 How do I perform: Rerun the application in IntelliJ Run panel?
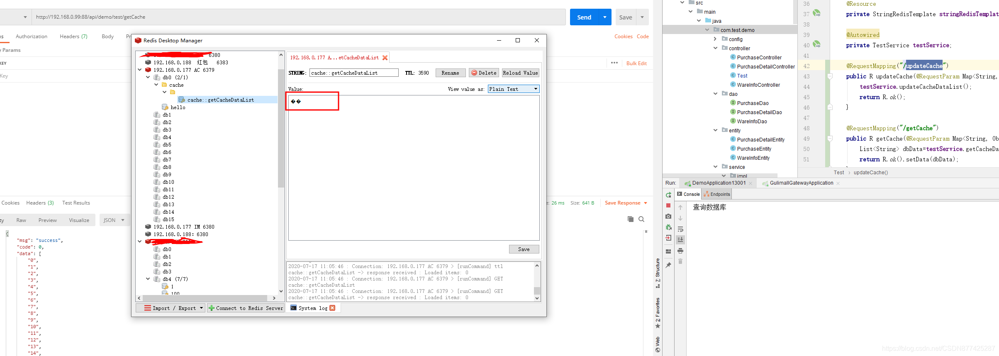[668, 195]
